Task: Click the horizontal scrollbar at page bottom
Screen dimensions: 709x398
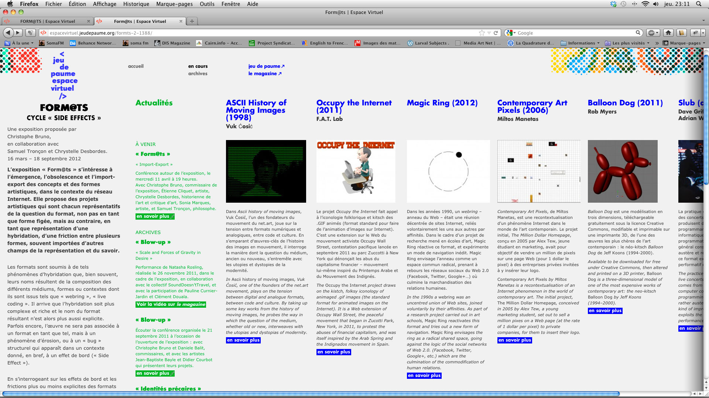Action: click(310, 394)
